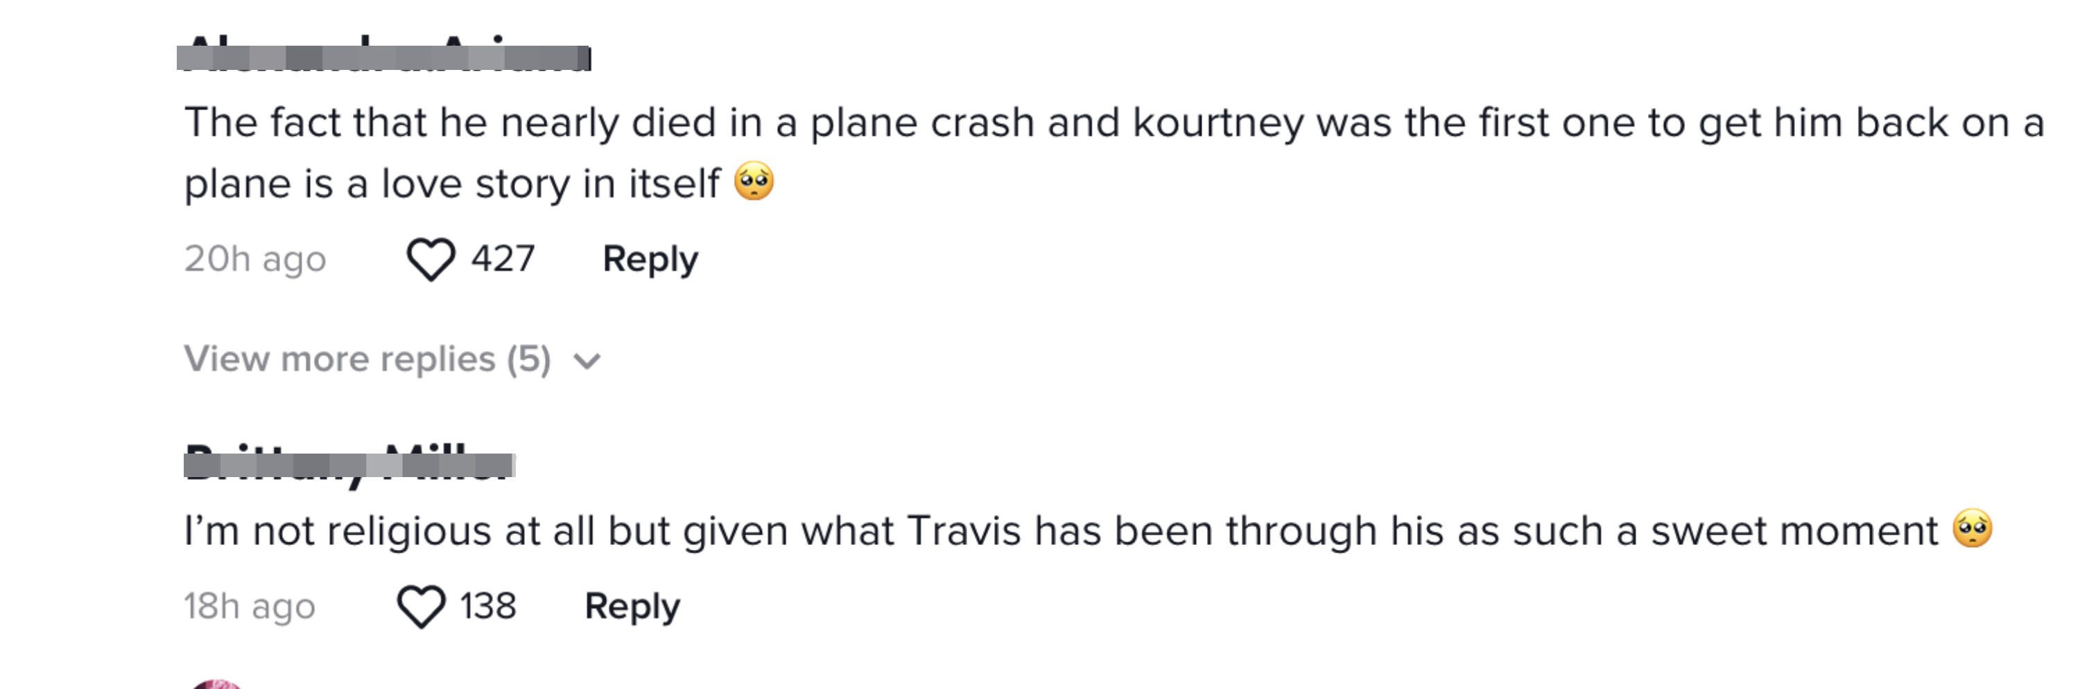Screen dimensions: 2080x689
Task: Click the partially visible avatar at bottom
Action: pos(216,684)
